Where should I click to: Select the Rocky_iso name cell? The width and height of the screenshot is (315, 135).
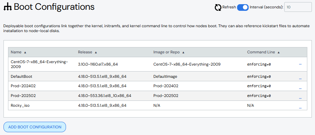coord(20,105)
